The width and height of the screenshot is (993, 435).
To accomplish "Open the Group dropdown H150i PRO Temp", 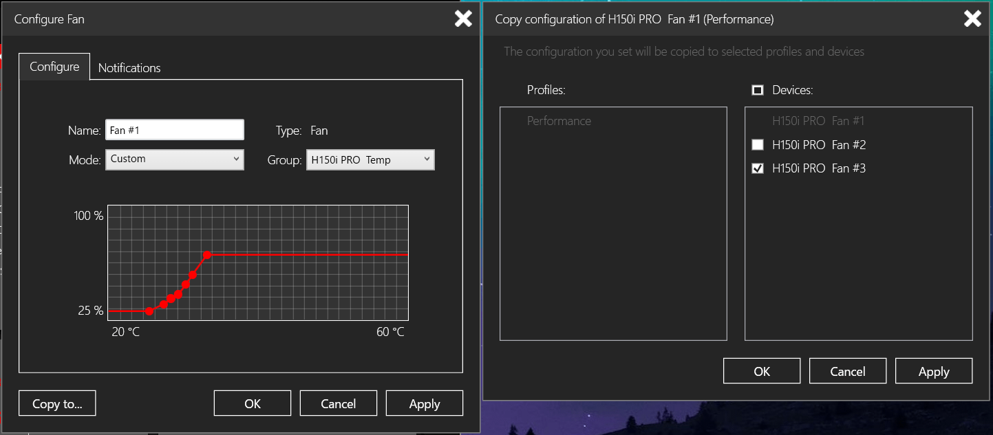I will click(x=370, y=160).
